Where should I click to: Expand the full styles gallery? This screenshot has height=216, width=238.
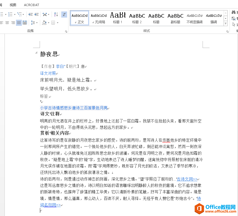point(226,23)
